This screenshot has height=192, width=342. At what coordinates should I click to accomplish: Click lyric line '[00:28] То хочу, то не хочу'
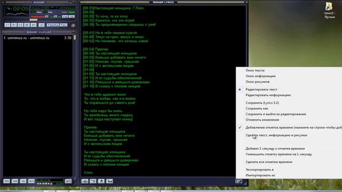105,17
